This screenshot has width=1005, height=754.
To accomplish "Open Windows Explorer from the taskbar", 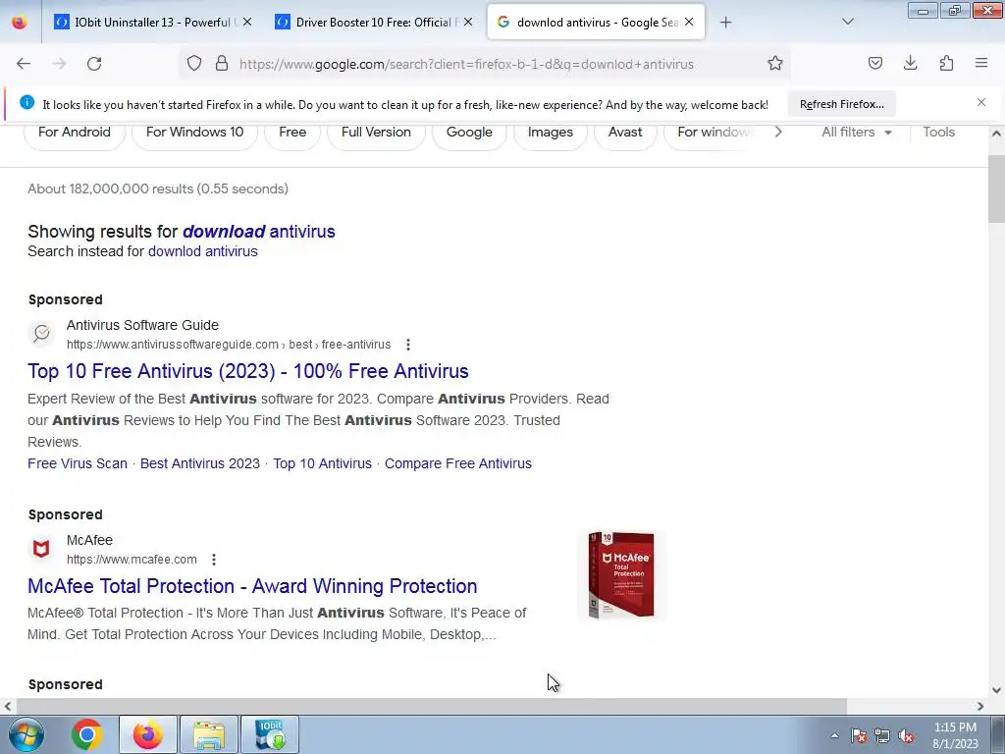I will click(x=209, y=734).
